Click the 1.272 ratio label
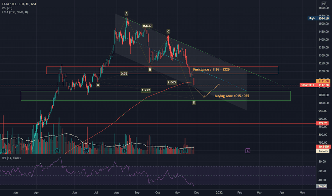Image resolution: width=332 pixels, height=196 pixels. 146,90
